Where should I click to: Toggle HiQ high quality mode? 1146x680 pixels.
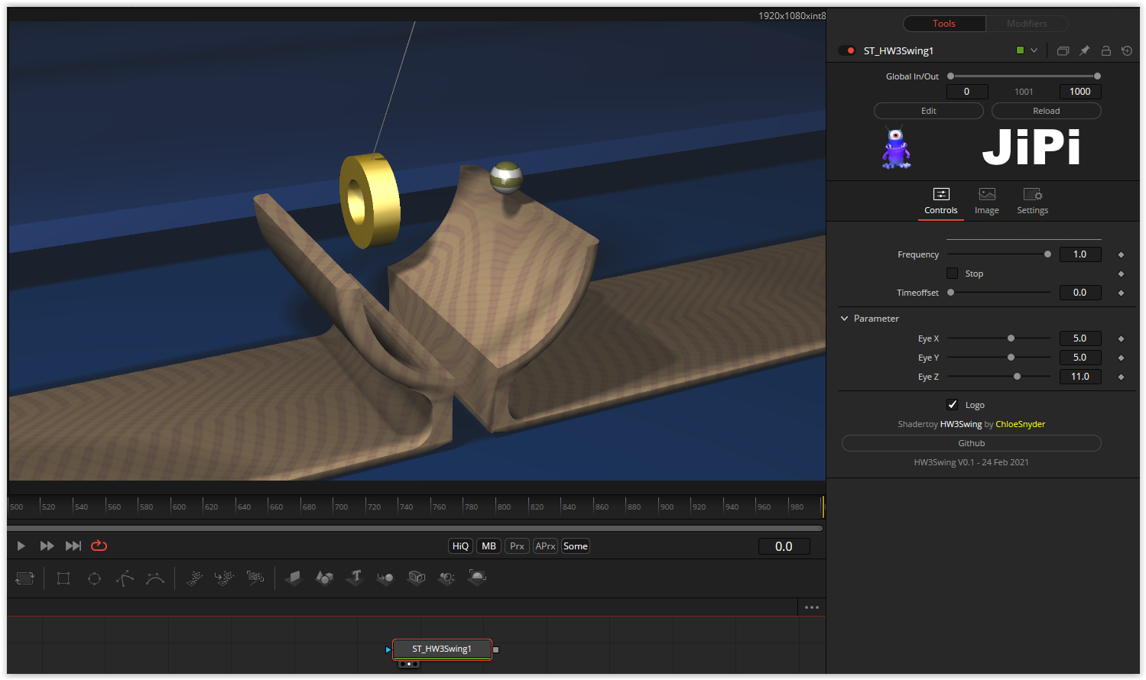[460, 546]
